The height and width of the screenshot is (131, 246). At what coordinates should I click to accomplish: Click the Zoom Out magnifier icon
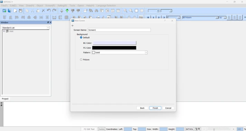pos(131,11)
